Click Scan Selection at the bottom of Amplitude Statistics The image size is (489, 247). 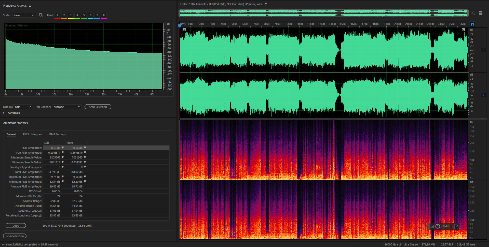[x=15, y=236]
